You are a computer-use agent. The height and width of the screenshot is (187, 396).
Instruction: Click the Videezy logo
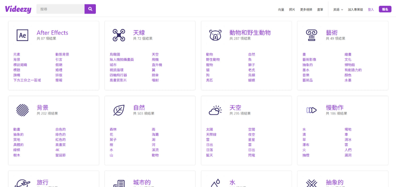point(18,9)
